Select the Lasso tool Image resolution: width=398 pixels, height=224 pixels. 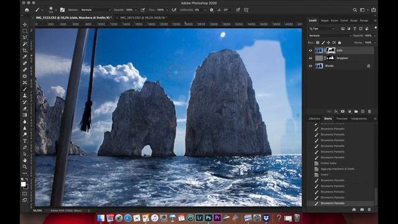pyautogui.click(x=25, y=37)
